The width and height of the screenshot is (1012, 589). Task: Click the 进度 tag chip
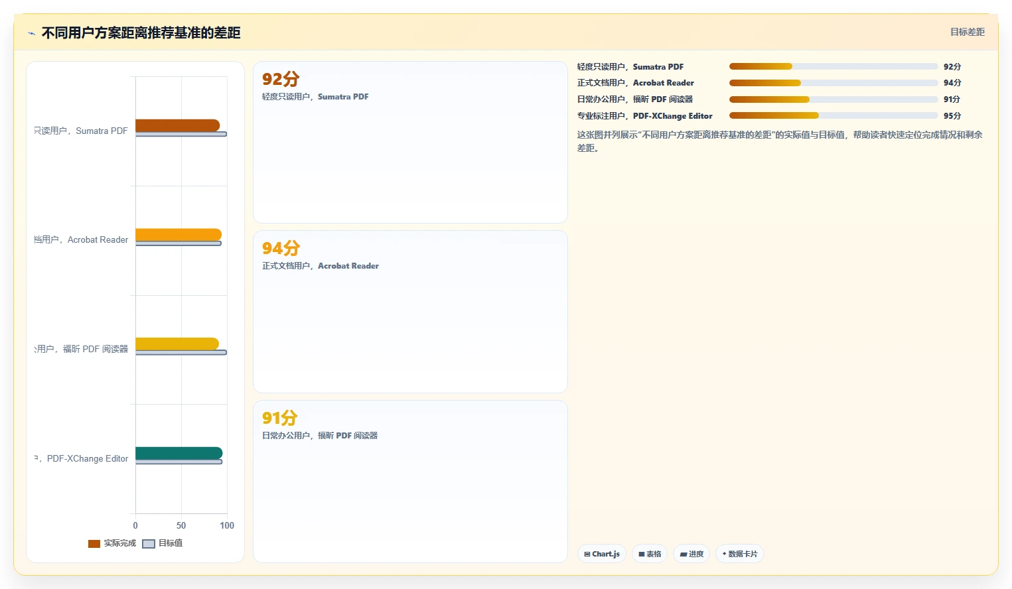pyautogui.click(x=691, y=554)
